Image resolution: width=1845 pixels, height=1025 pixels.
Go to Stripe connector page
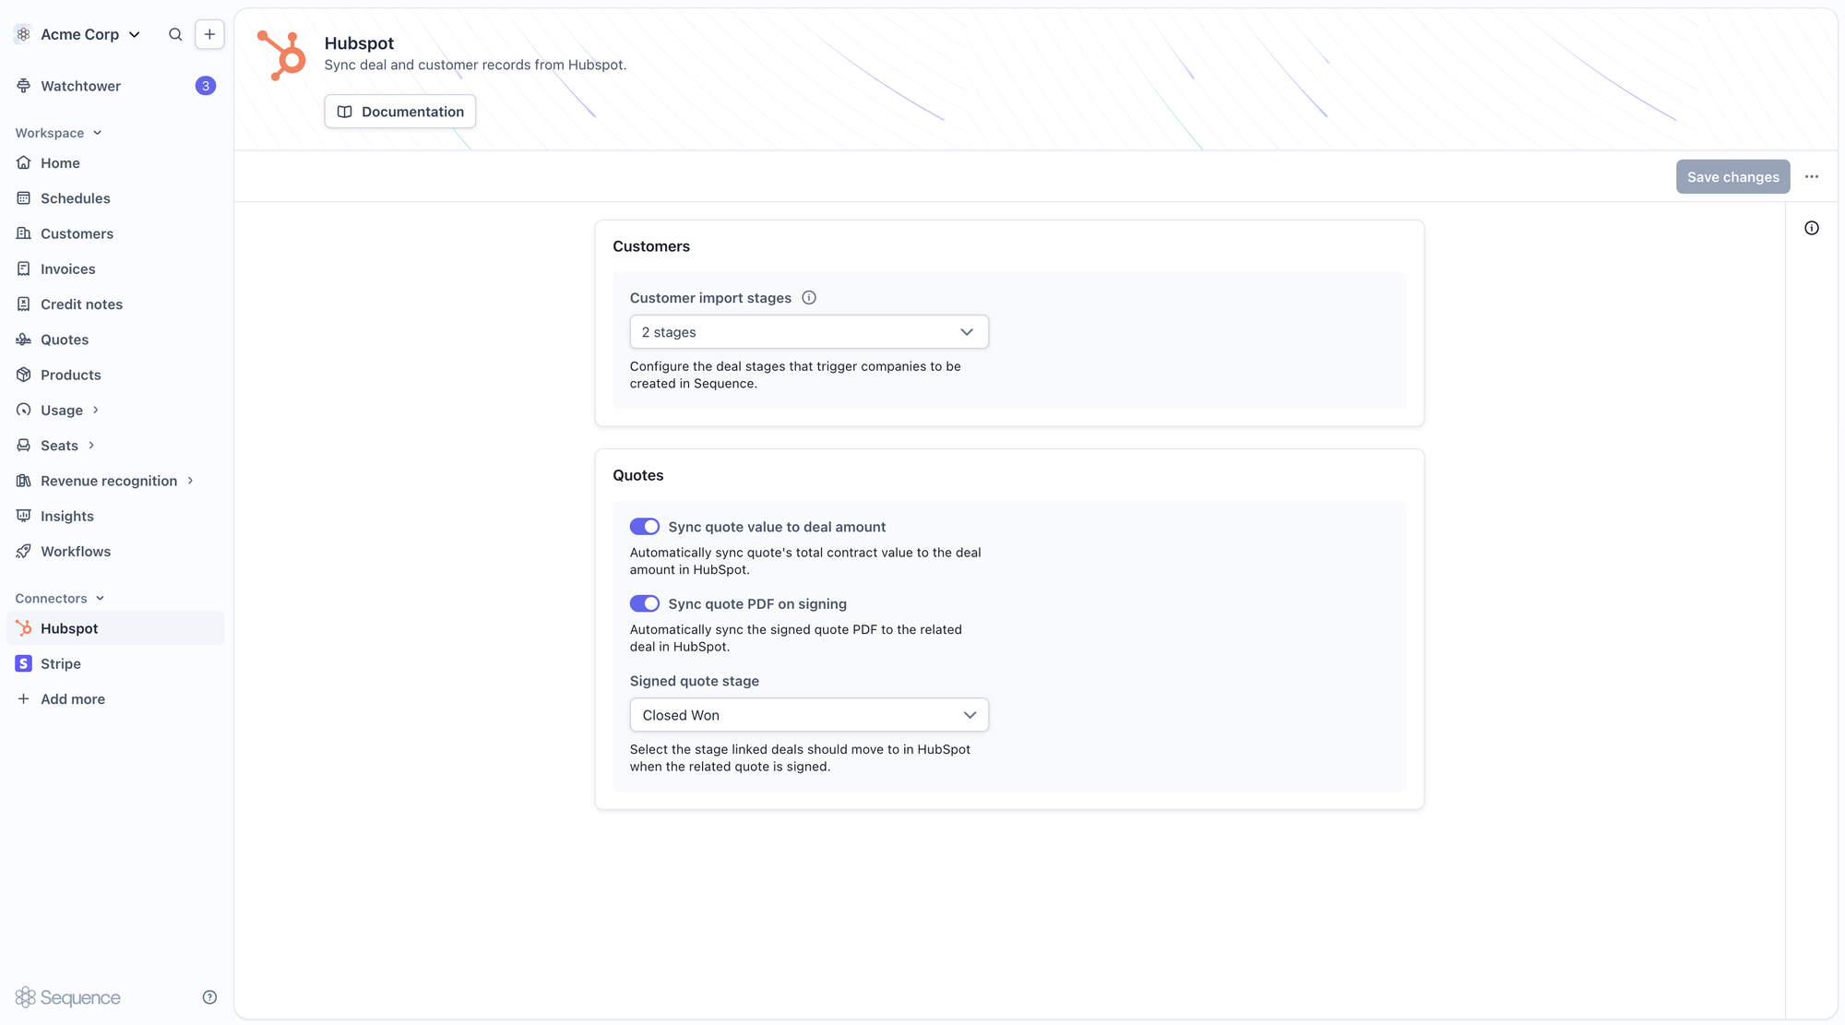(115, 663)
